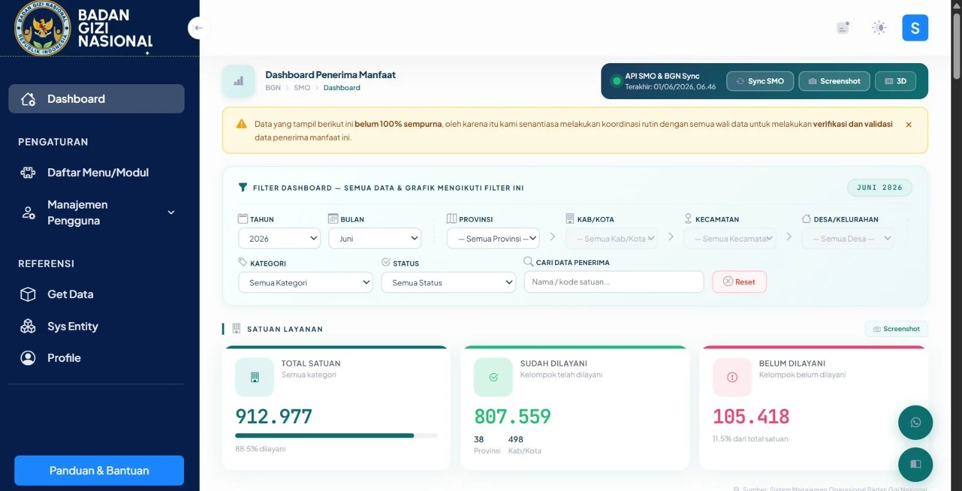
Task: Open Semua Provinsi dropdown
Action: [x=493, y=239]
